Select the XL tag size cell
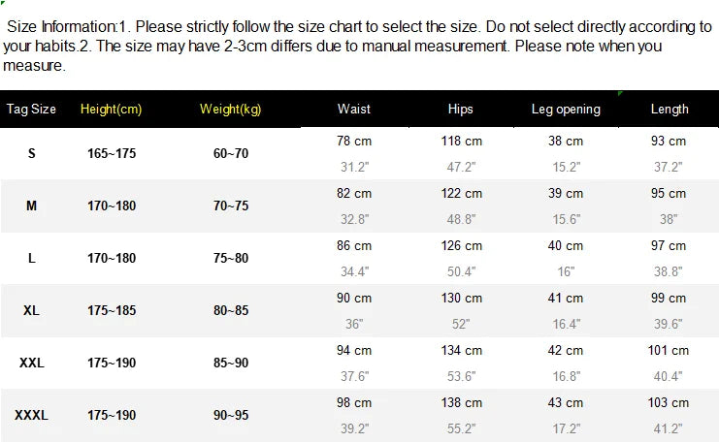The height and width of the screenshot is (443, 719). click(x=31, y=310)
